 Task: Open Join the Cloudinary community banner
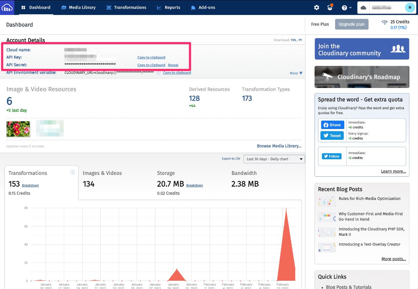click(362, 49)
